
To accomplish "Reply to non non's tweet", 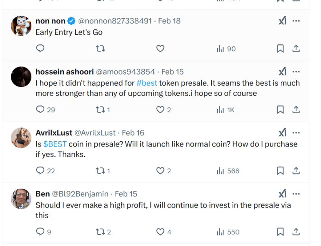I will 40,48.
